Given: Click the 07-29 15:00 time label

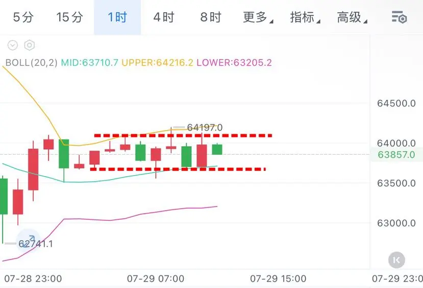Looking at the screenshot, I should 278,279.
